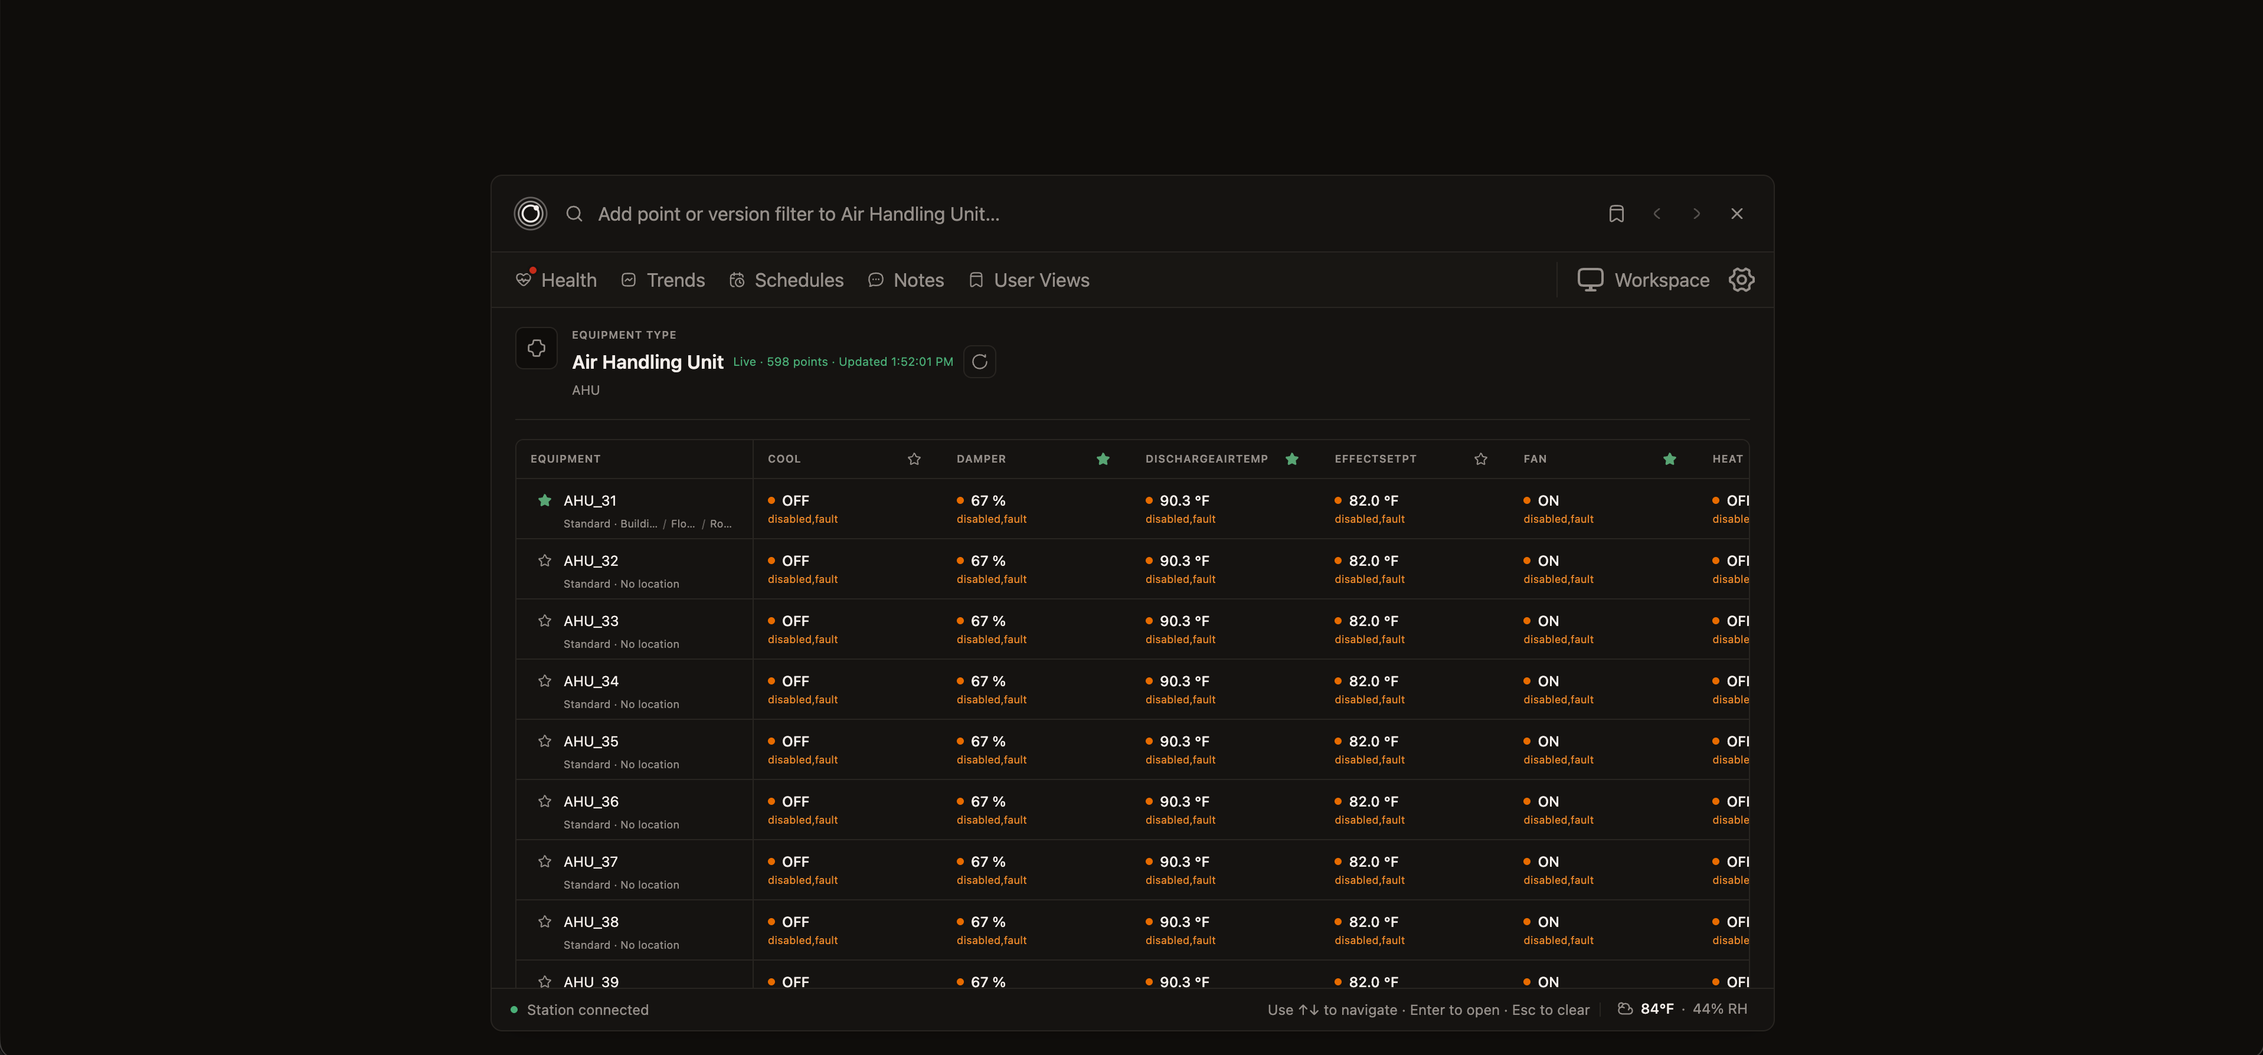Click the 44% RH humidity reading
The image size is (2263, 1055).
point(1719,1008)
